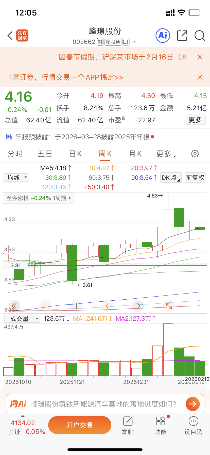Move chart right with right chevron
Viewport: 210px width, 455px height.
(x=138, y=306)
